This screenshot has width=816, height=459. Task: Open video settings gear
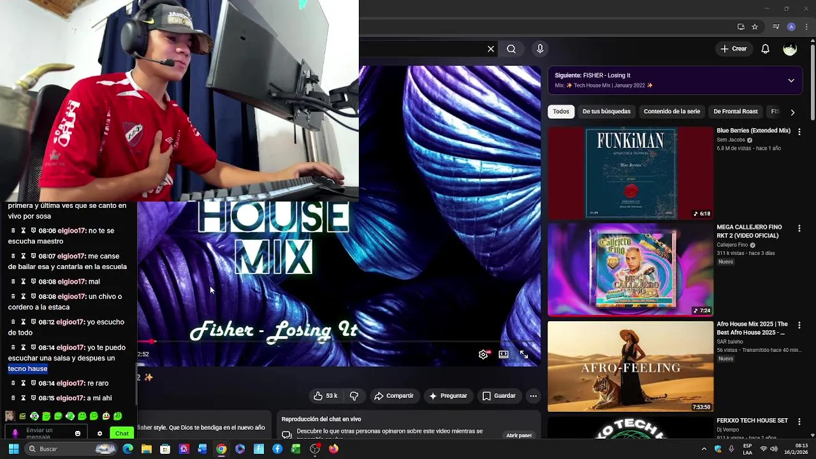(x=483, y=354)
